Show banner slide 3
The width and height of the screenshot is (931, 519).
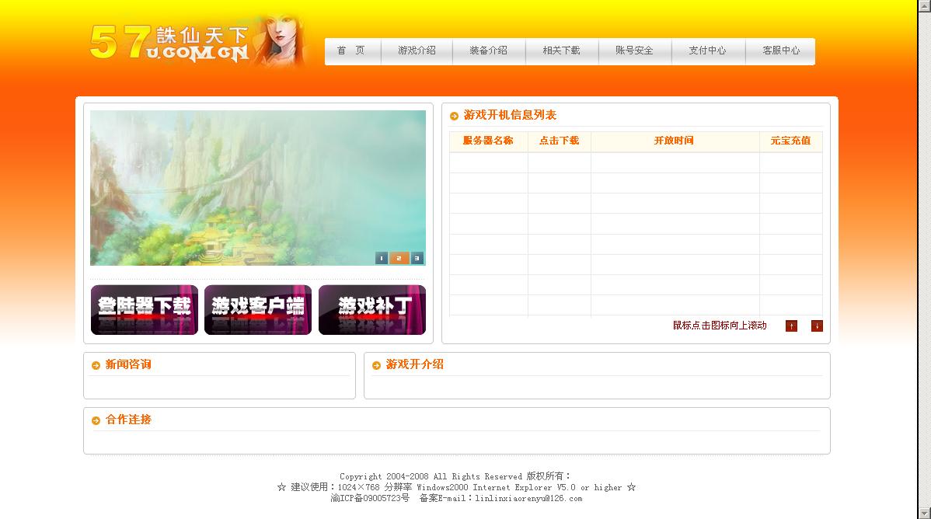[417, 258]
